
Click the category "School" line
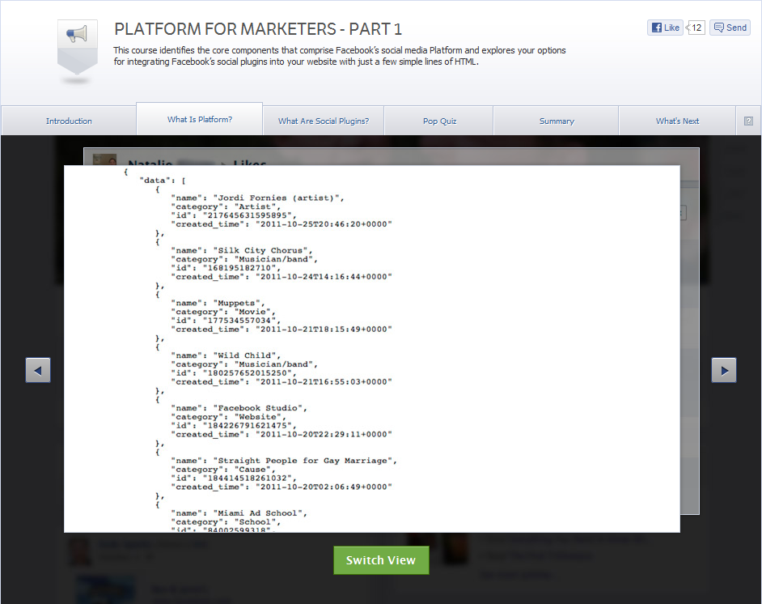(x=226, y=521)
